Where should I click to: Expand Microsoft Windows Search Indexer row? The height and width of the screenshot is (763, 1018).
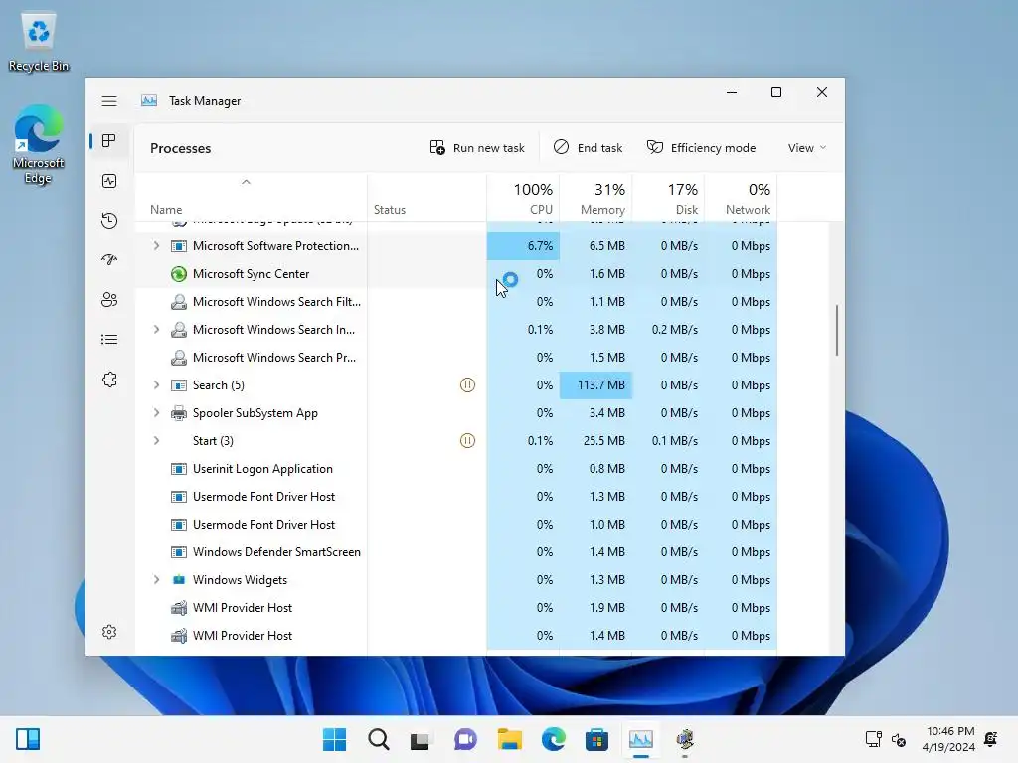tap(156, 330)
